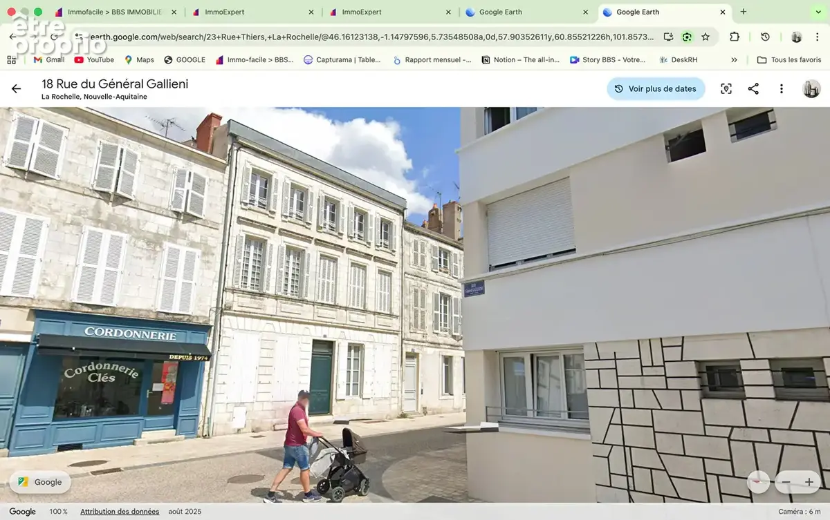Expand hidden bookmarks with double chevron

tap(734, 60)
